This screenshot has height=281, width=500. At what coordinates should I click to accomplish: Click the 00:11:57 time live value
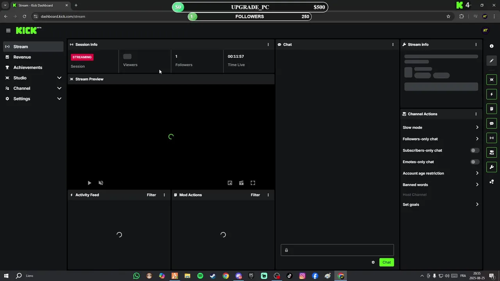236,57
